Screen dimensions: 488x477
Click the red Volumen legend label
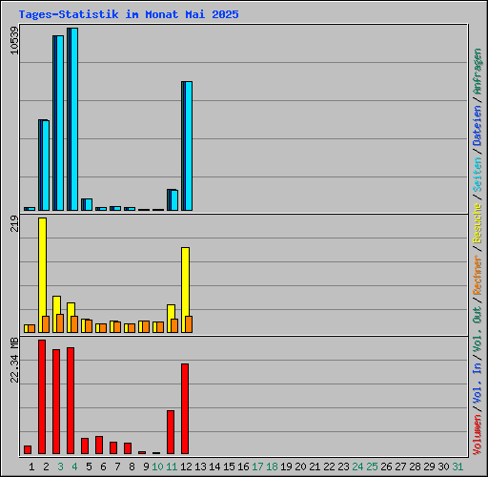(478, 435)
